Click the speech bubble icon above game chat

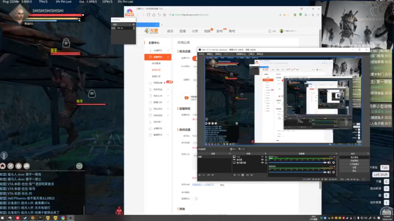(27, 166)
